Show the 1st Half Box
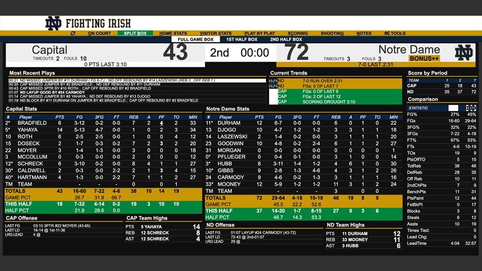482x271 pixels. pos(242,40)
